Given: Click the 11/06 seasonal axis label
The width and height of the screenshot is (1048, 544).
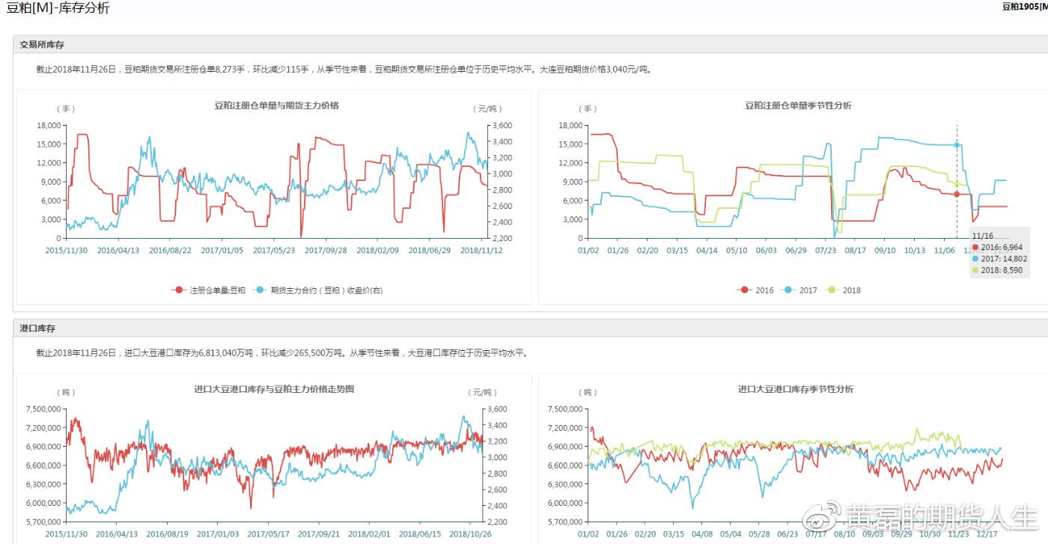Looking at the screenshot, I should 943,251.
